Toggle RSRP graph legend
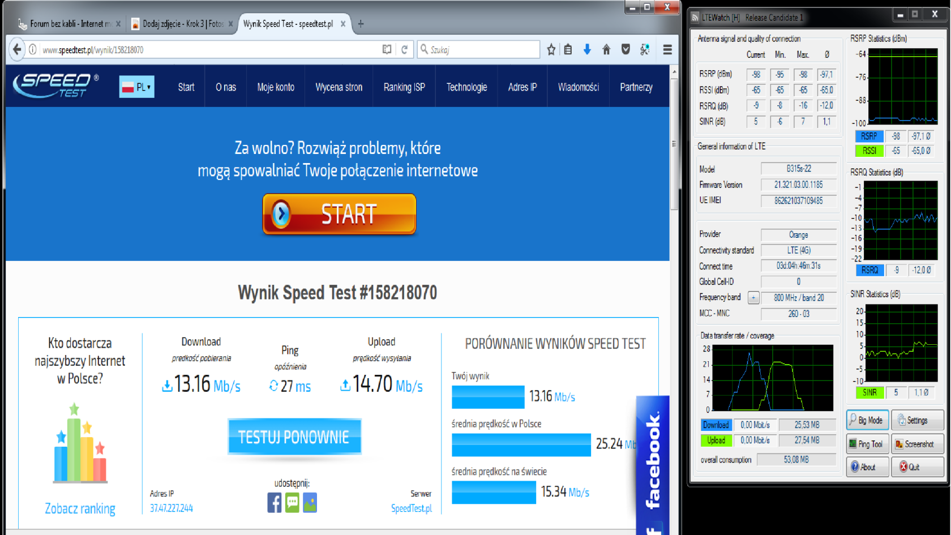The width and height of the screenshot is (951, 535). 869,136
